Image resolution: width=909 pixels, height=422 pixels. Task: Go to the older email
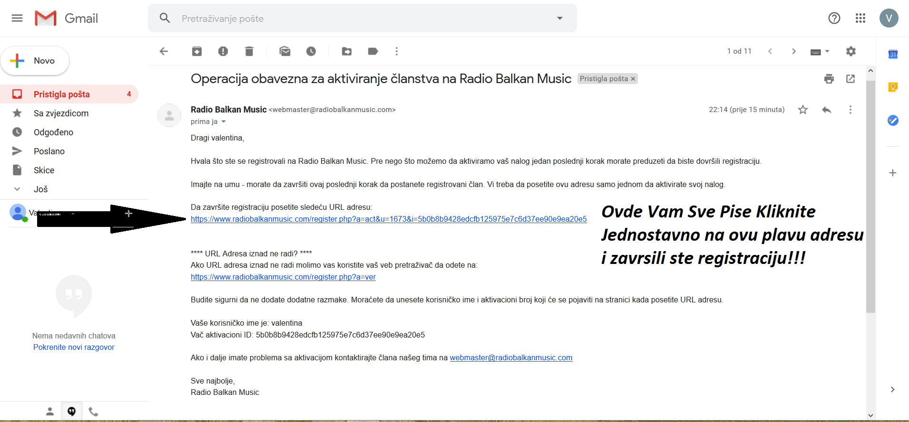(794, 51)
